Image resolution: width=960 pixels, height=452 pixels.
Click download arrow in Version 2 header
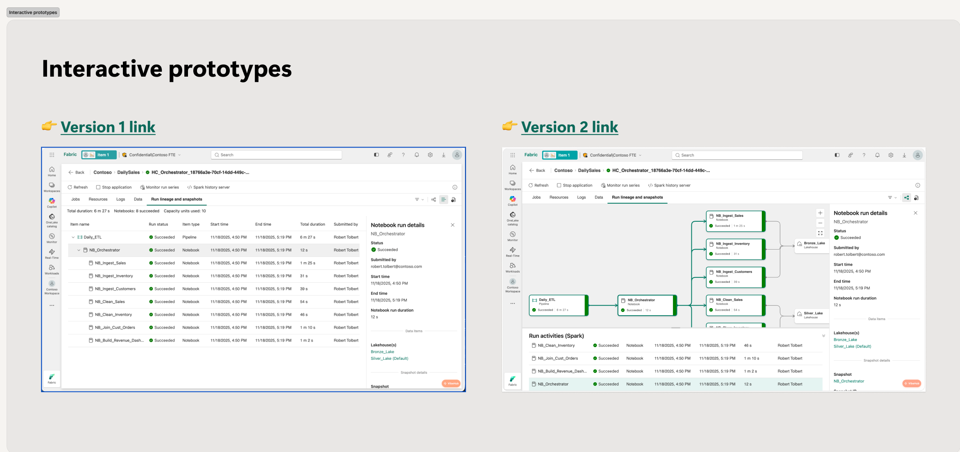pos(904,155)
